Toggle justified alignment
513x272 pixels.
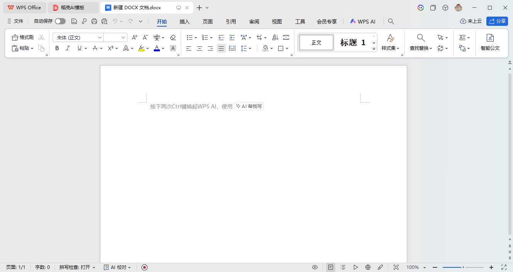(221, 48)
